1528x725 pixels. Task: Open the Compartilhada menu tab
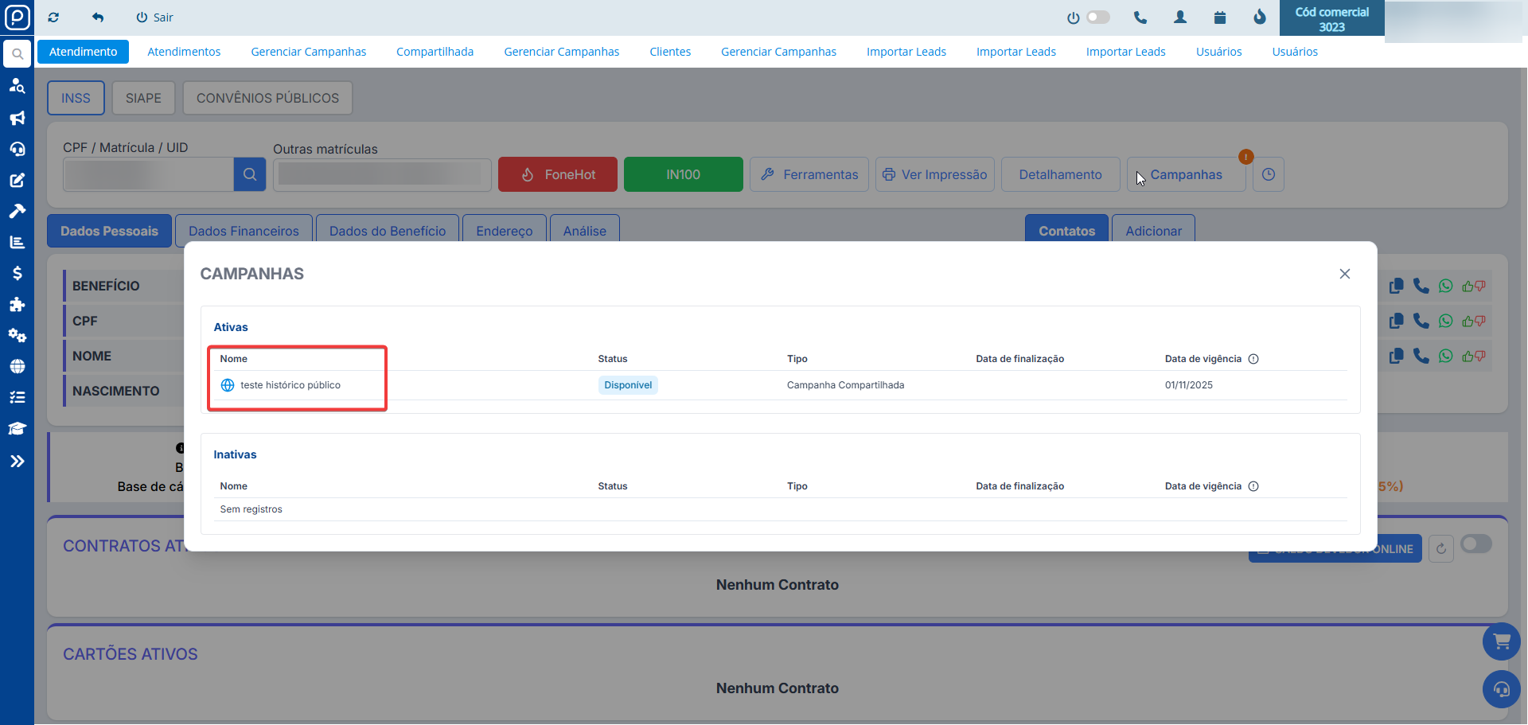[435, 52]
